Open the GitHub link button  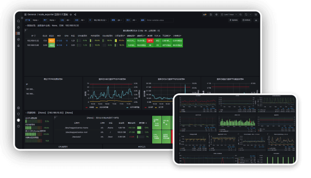[246, 20]
